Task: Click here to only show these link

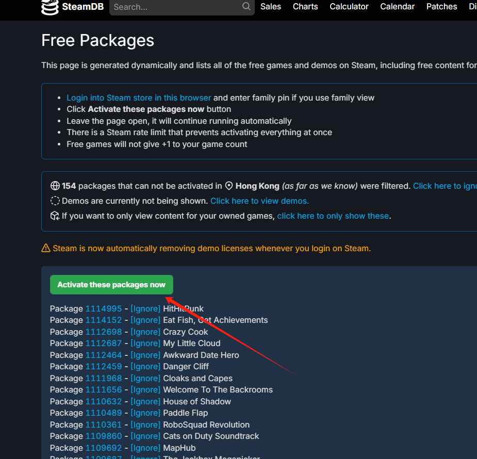Action: tap(333, 216)
